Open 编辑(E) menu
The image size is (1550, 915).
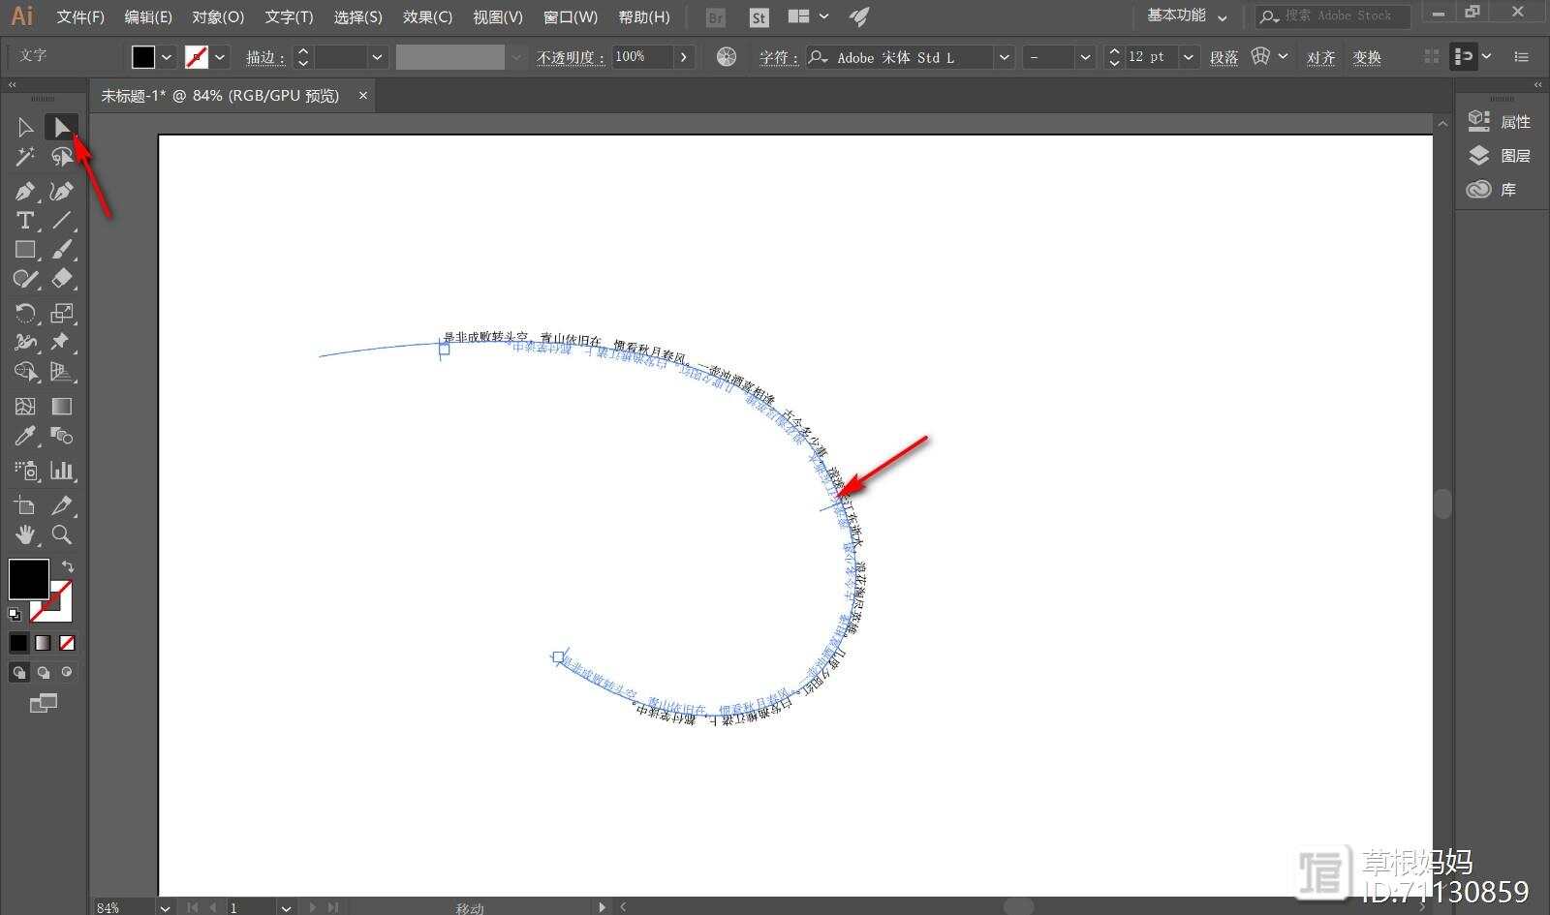coord(148,16)
